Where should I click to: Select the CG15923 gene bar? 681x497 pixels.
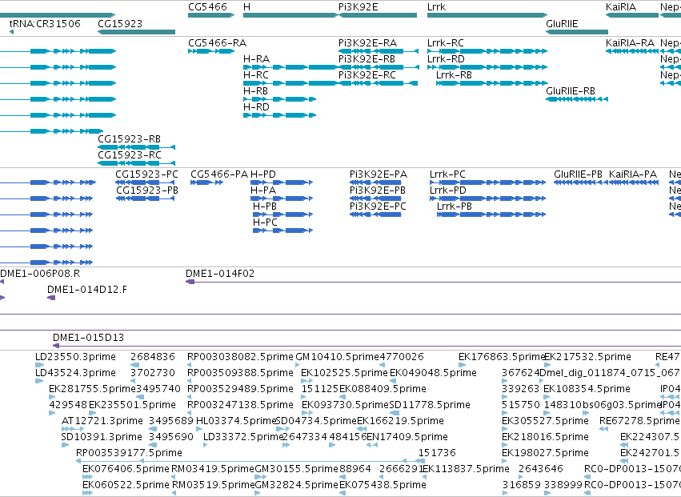[136, 32]
